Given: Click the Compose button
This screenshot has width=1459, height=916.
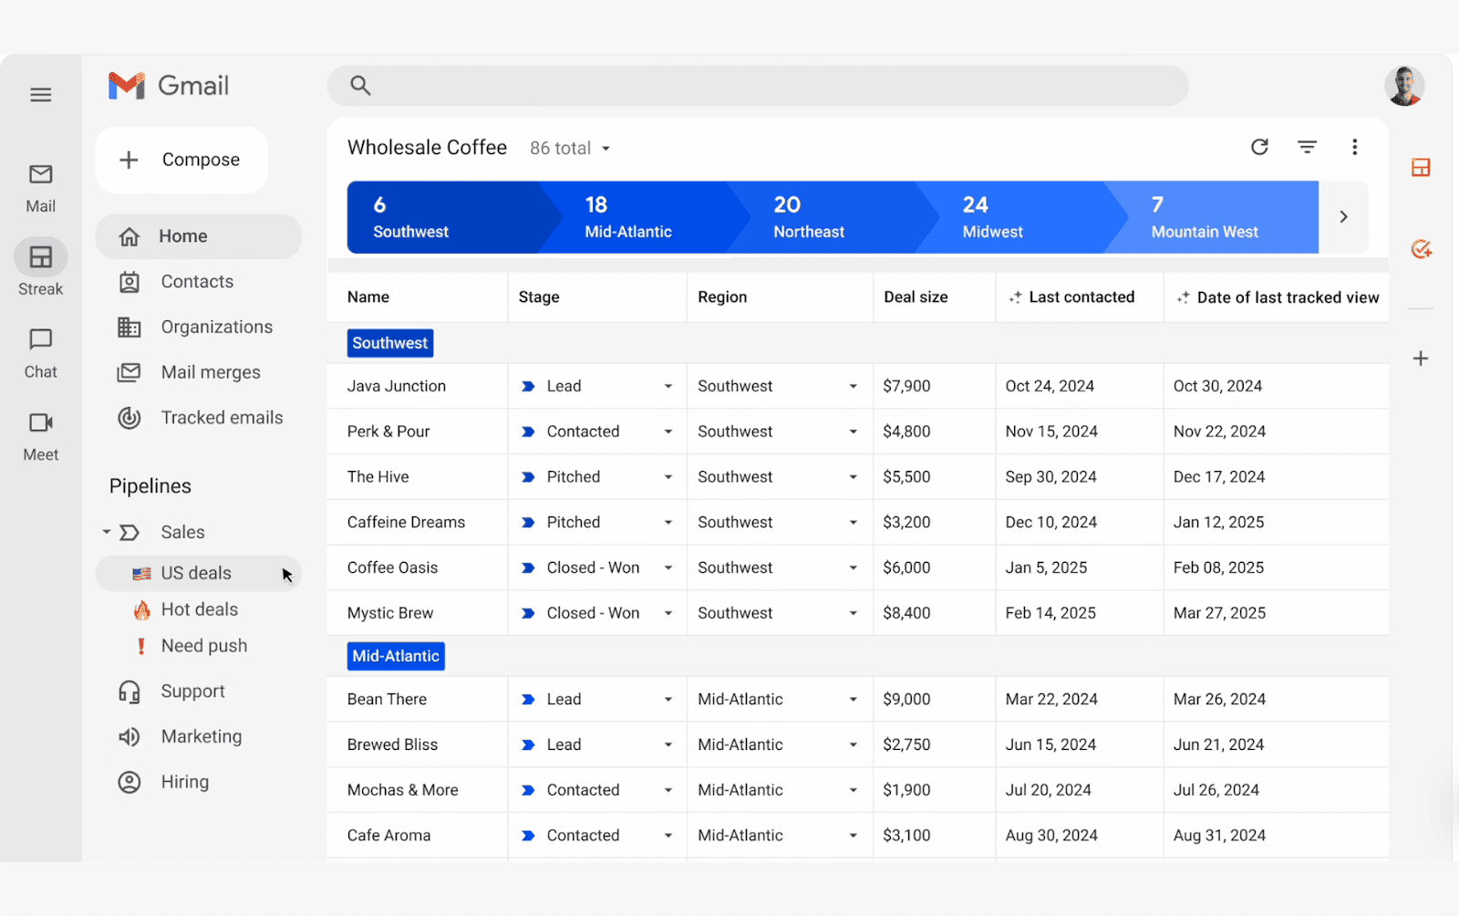Looking at the screenshot, I should [x=181, y=160].
